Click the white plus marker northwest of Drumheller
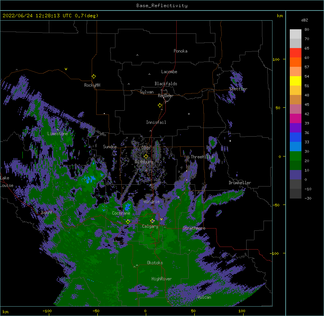Viewport: 324px width, 316px height. pos(230,141)
